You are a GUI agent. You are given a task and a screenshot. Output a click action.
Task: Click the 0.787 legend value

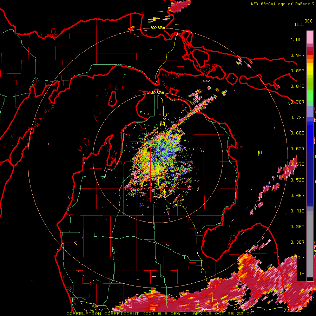tap(297, 102)
